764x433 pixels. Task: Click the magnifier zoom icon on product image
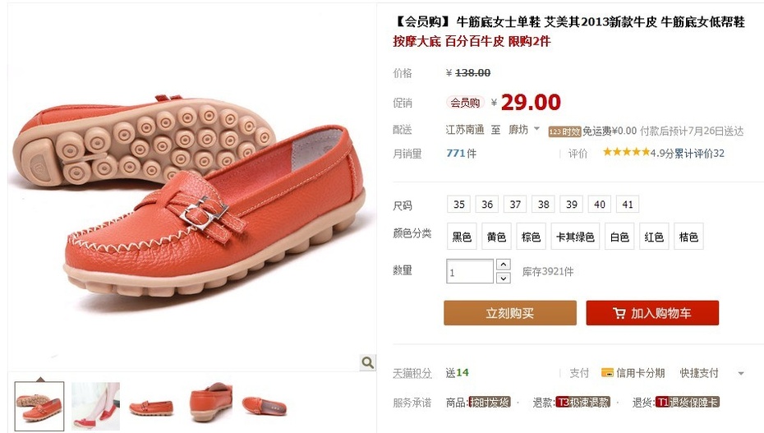(368, 362)
